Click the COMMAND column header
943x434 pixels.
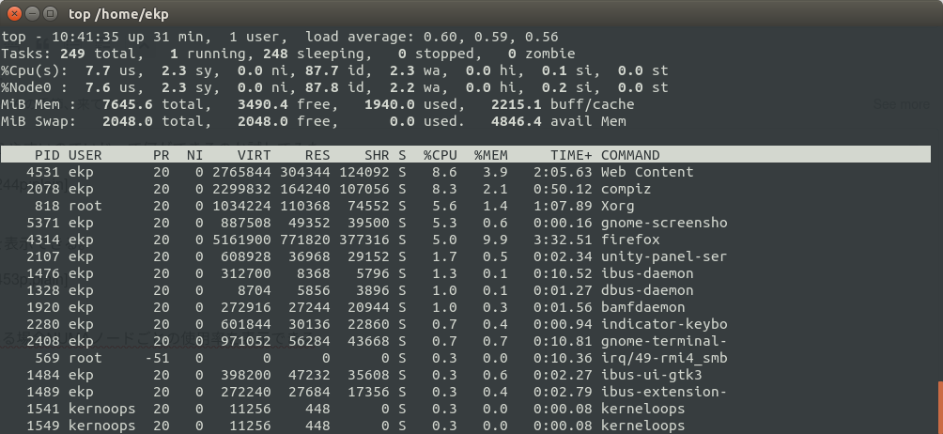pos(630,155)
